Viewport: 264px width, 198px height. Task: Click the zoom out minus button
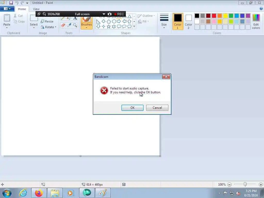pyautogui.click(x=229, y=185)
